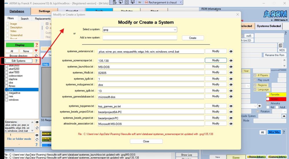Click the Add a new system text field
The height and width of the screenshot is (159, 289).
[140, 38]
